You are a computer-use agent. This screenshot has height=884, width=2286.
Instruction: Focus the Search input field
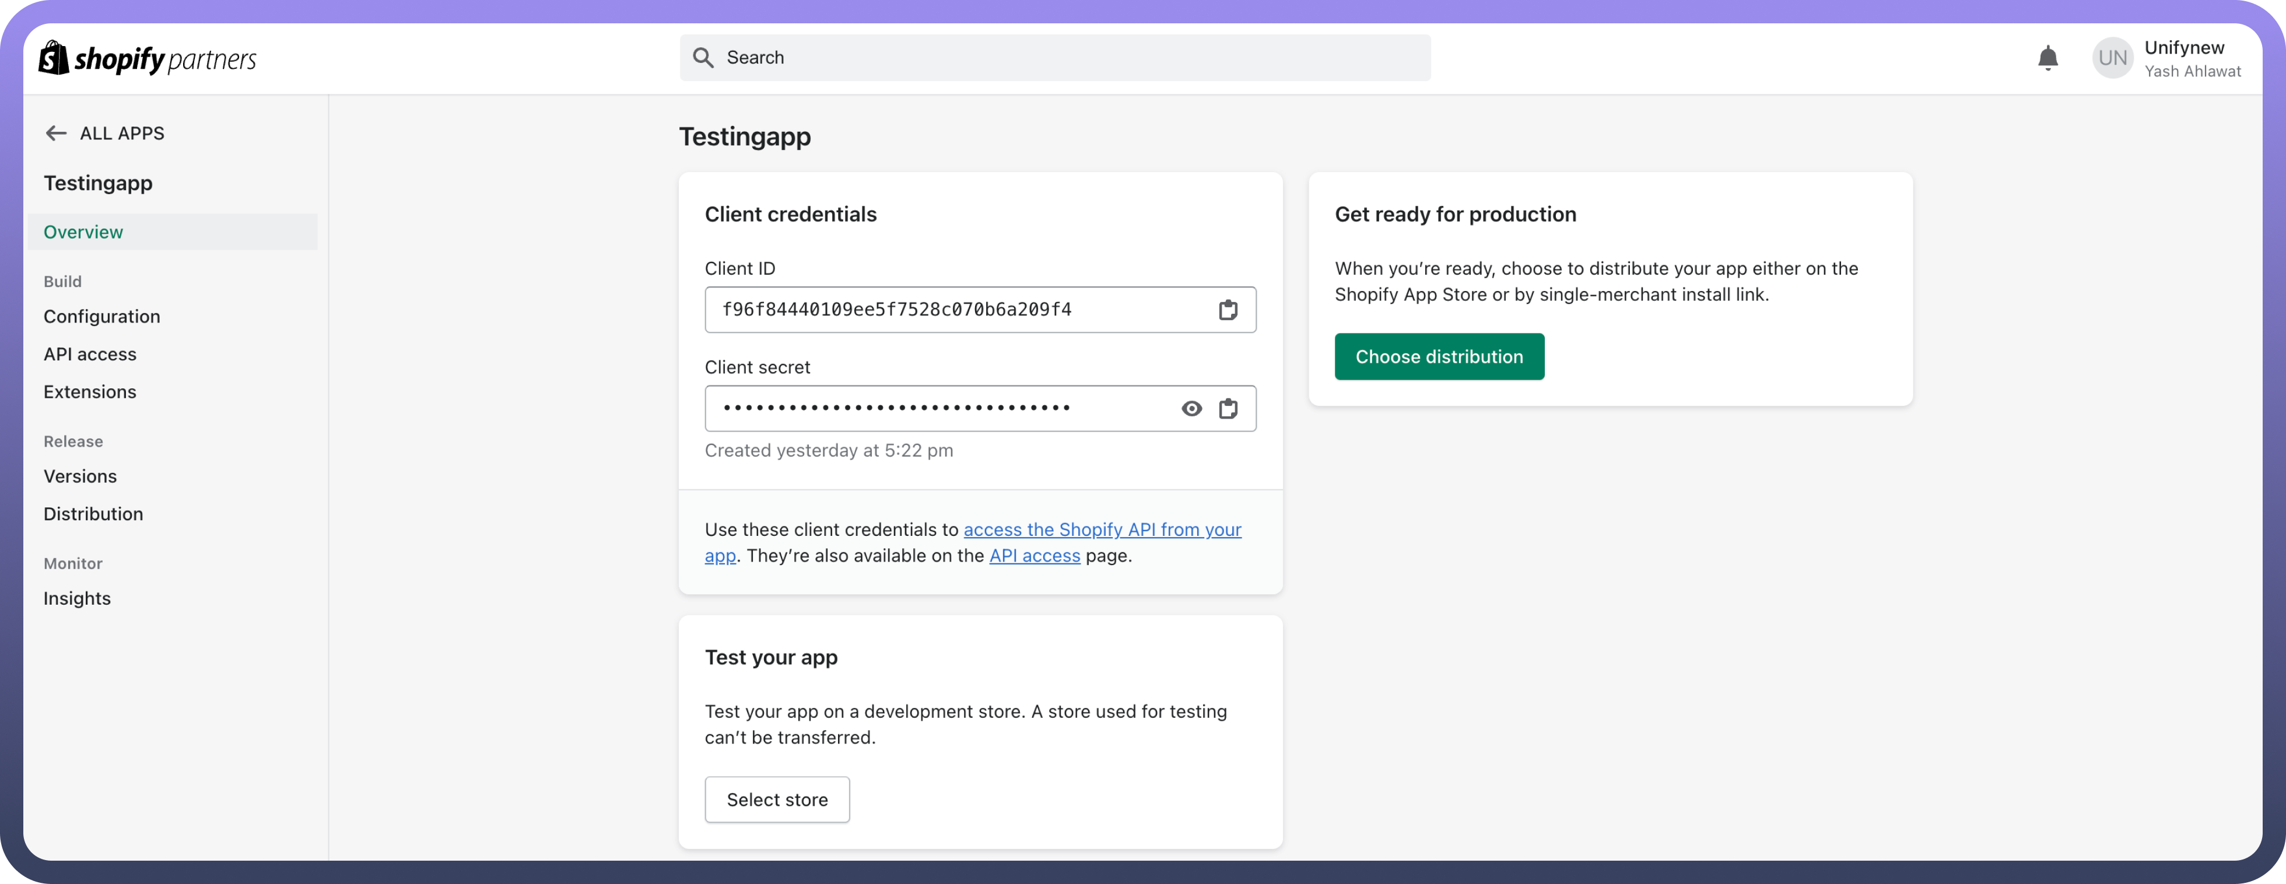pos(1065,58)
